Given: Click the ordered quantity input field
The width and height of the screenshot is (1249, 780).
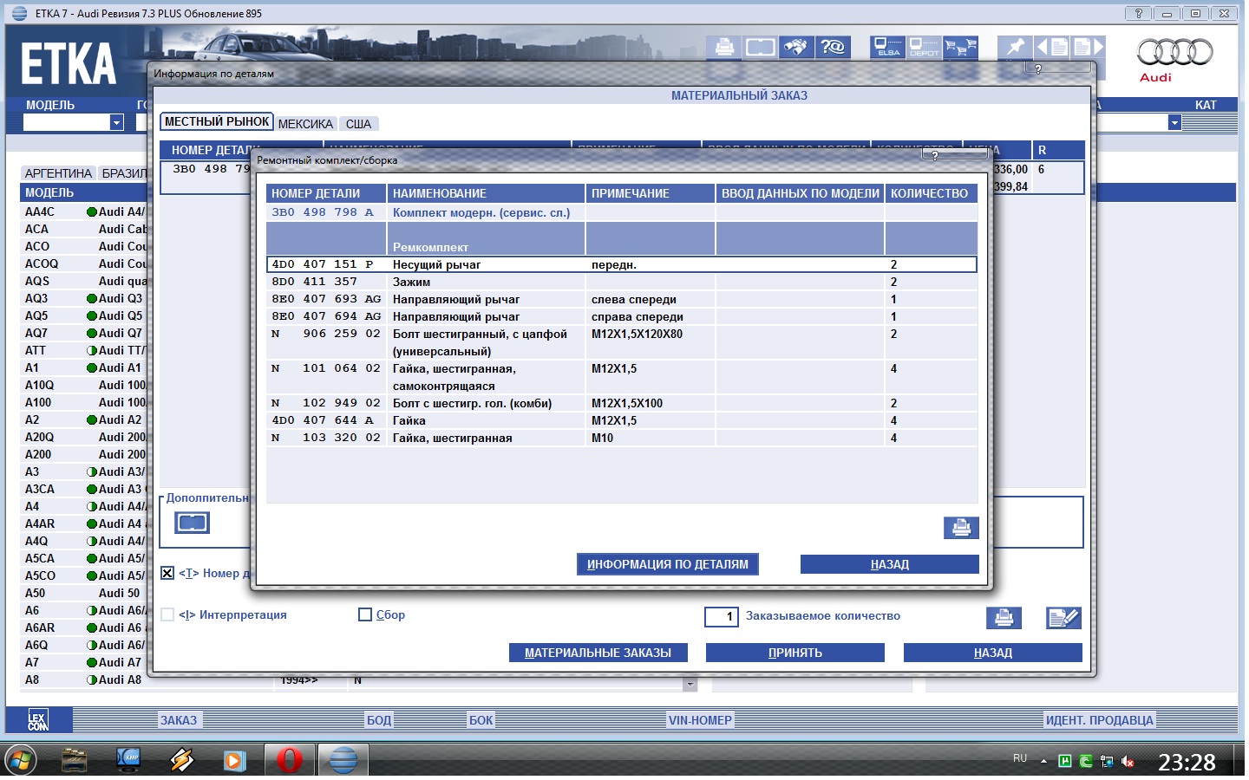Looking at the screenshot, I should pyautogui.click(x=721, y=616).
